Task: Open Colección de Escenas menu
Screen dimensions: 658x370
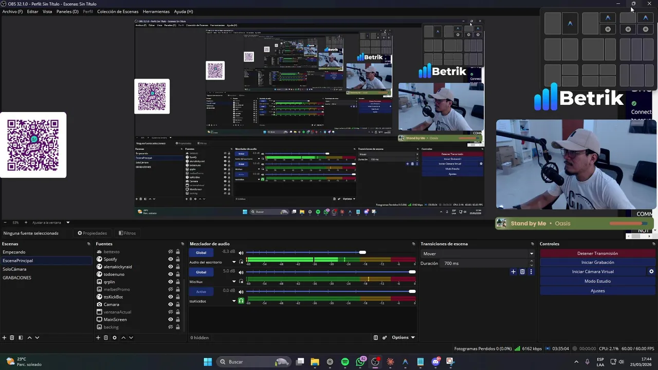Action: pyautogui.click(x=118, y=11)
